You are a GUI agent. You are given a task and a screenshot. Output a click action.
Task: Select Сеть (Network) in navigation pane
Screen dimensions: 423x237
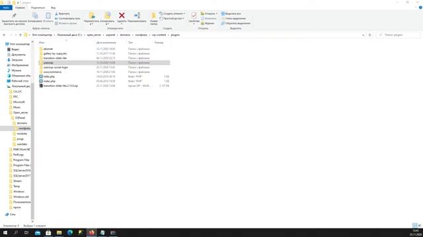point(13,215)
